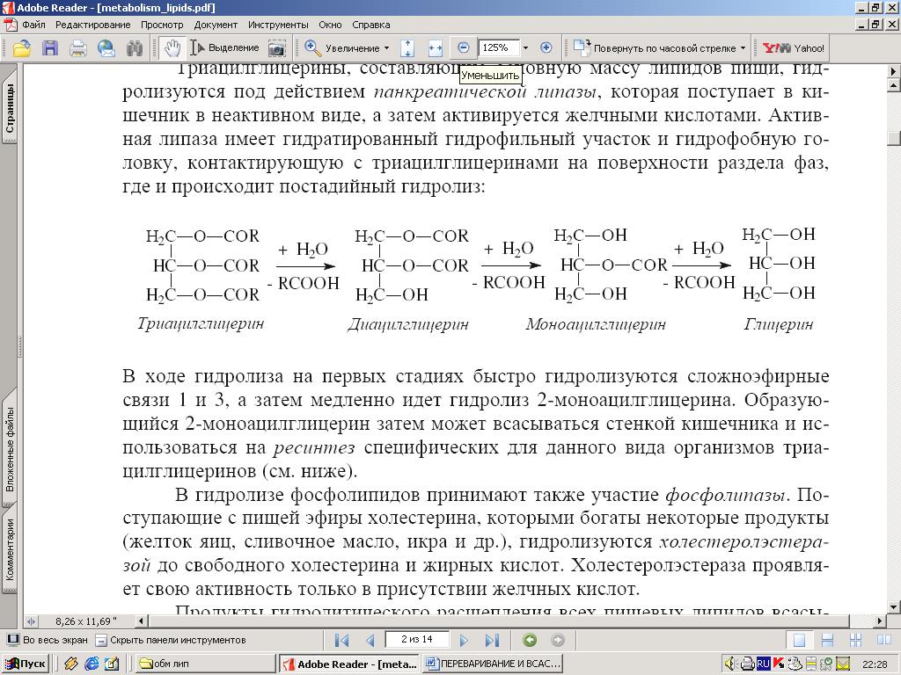This screenshot has width=901, height=675.
Task: Open the Файл menu
Action: point(34,25)
